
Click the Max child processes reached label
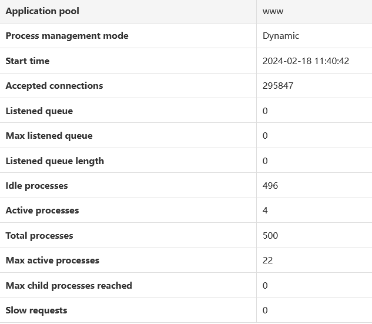point(69,286)
